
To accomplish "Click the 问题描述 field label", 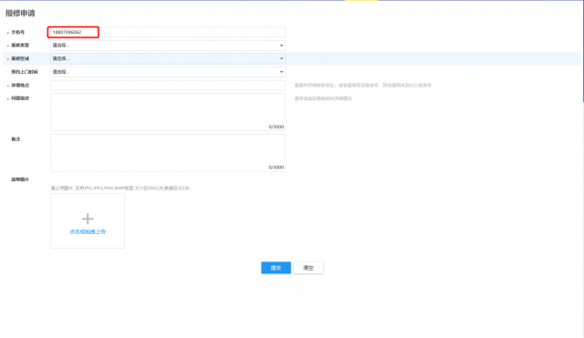I will pyautogui.click(x=20, y=98).
